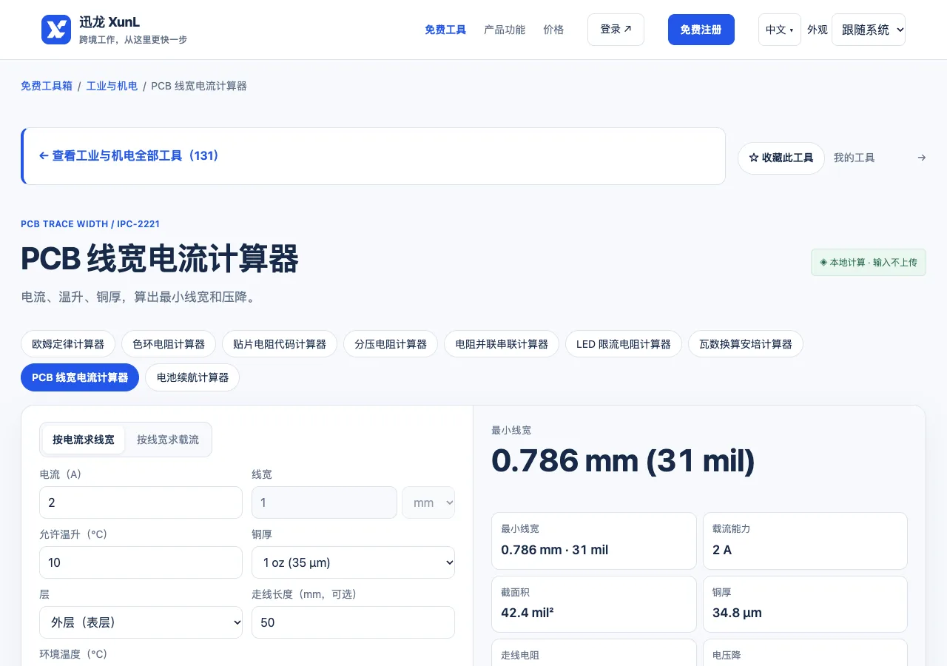Open the mm line width unit dropdown
The width and height of the screenshot is (947, 666).
[x=428, y=502]
